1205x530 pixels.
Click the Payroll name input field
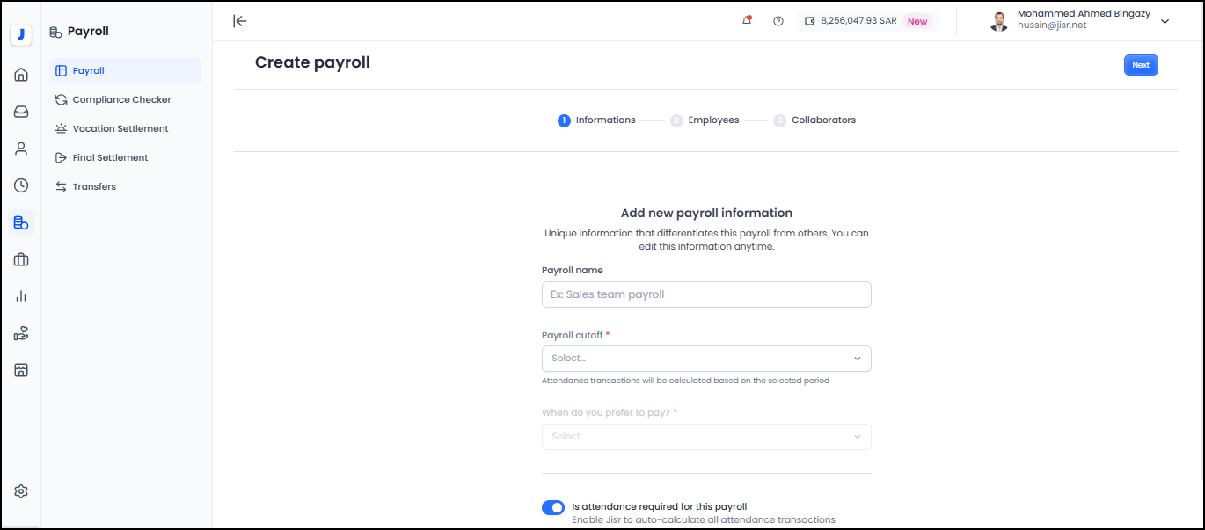click(x=705, y=294)
